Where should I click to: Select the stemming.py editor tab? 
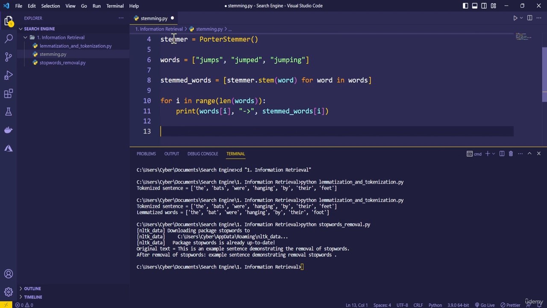(154, 18)
